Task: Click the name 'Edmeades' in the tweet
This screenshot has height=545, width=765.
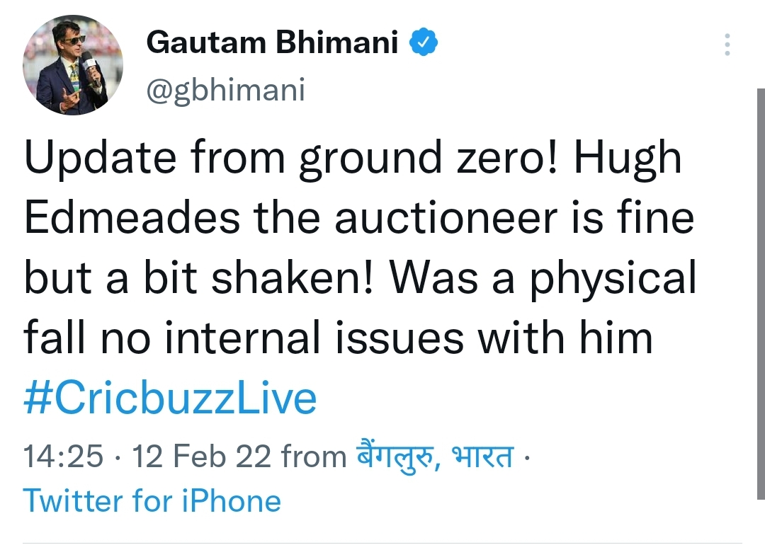Action: [x=132, y=217]
